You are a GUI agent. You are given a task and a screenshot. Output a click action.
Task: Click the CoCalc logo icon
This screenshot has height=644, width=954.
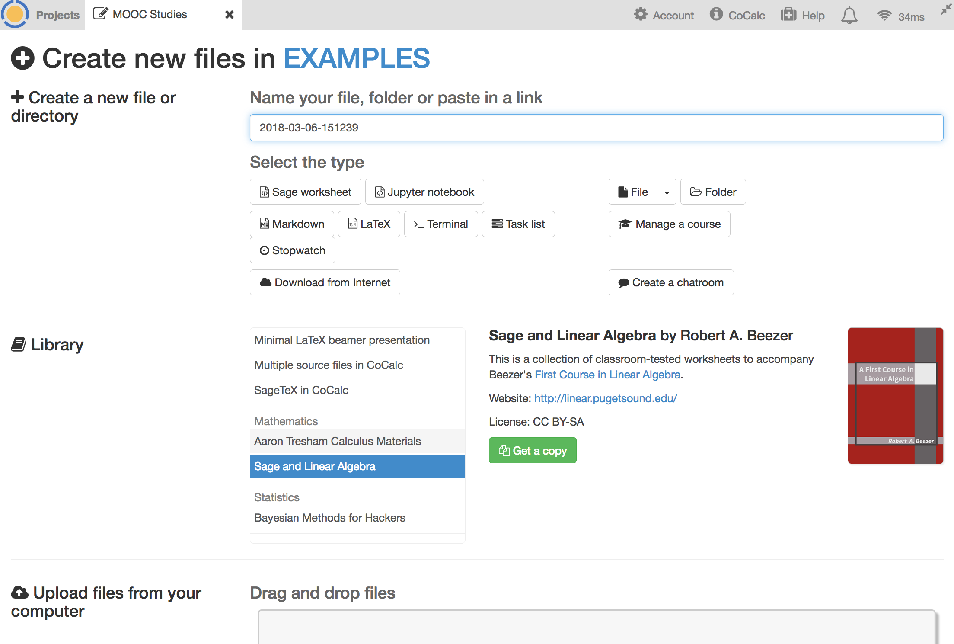coord(15,14)
